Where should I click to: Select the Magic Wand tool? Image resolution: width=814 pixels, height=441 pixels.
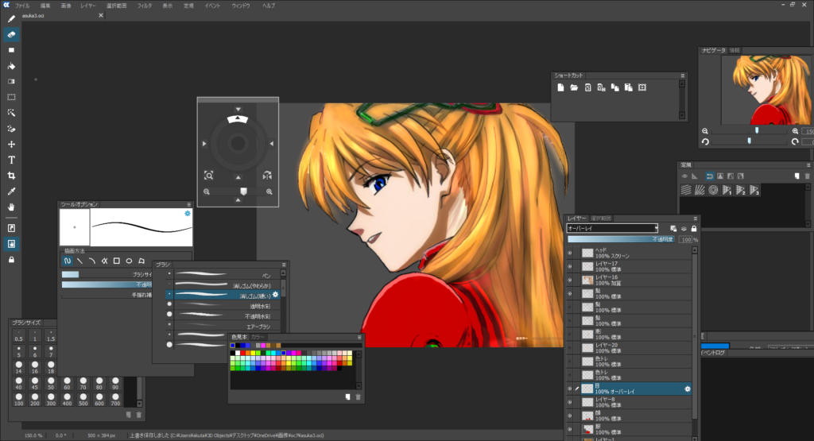click(x=12, y=113)
